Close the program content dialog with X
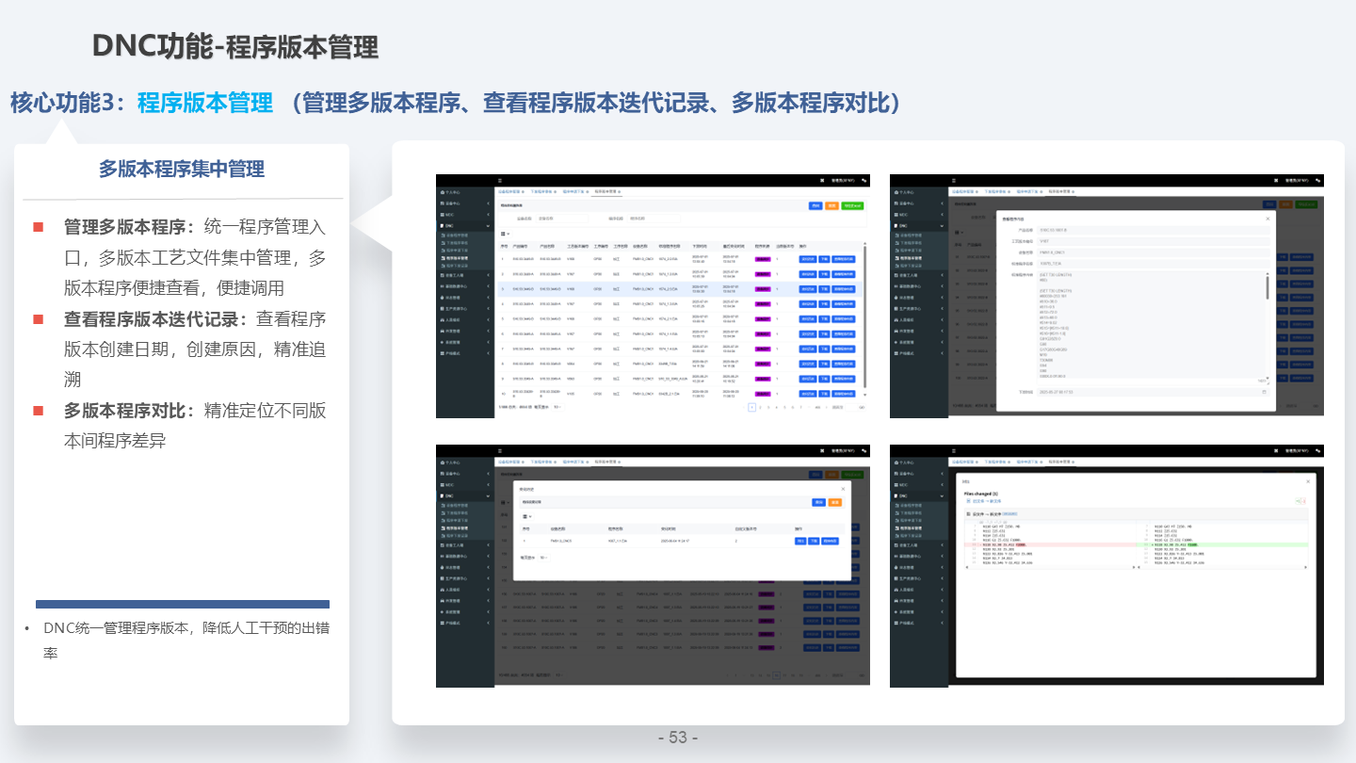Screen dimensions: 1356x763 (x=1267, y=219)
